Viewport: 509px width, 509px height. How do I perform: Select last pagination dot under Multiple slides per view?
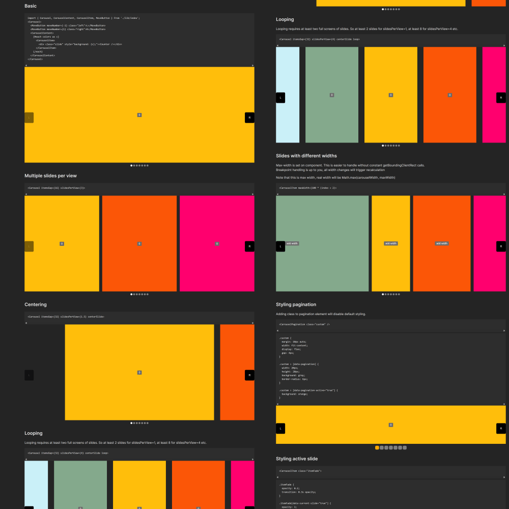click(147, 294)
